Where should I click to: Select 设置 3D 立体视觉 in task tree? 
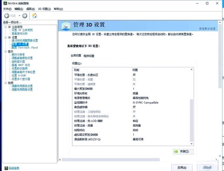pyautogui.click(x=22, y=30)
